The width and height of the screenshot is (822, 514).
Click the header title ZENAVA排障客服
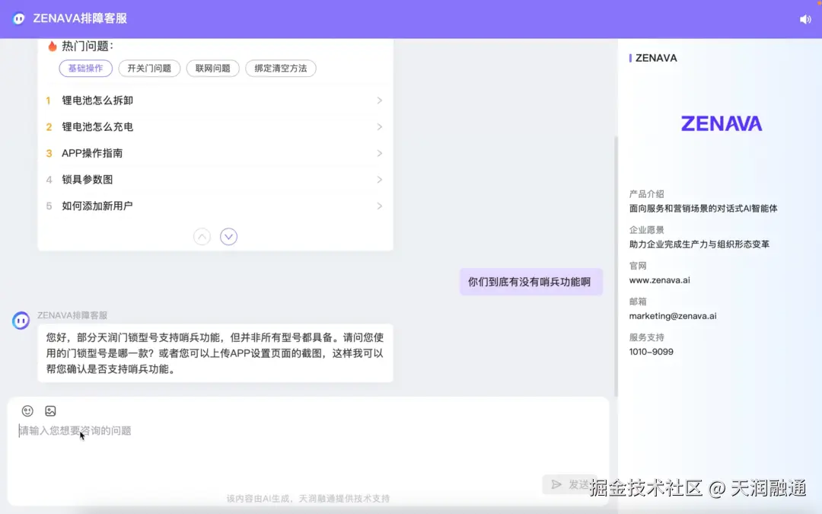point(80,18)
